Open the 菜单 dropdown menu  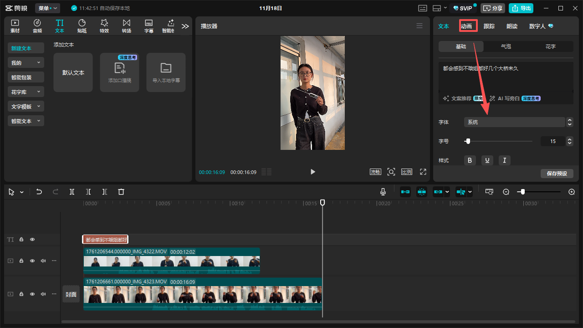coord(47,8)
